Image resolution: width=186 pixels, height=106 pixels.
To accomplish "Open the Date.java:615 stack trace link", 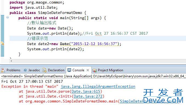I will 86,91.
